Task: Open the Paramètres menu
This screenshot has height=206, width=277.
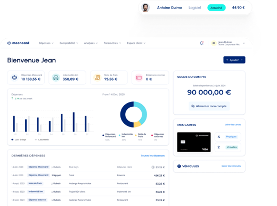Action: point(112,43)
